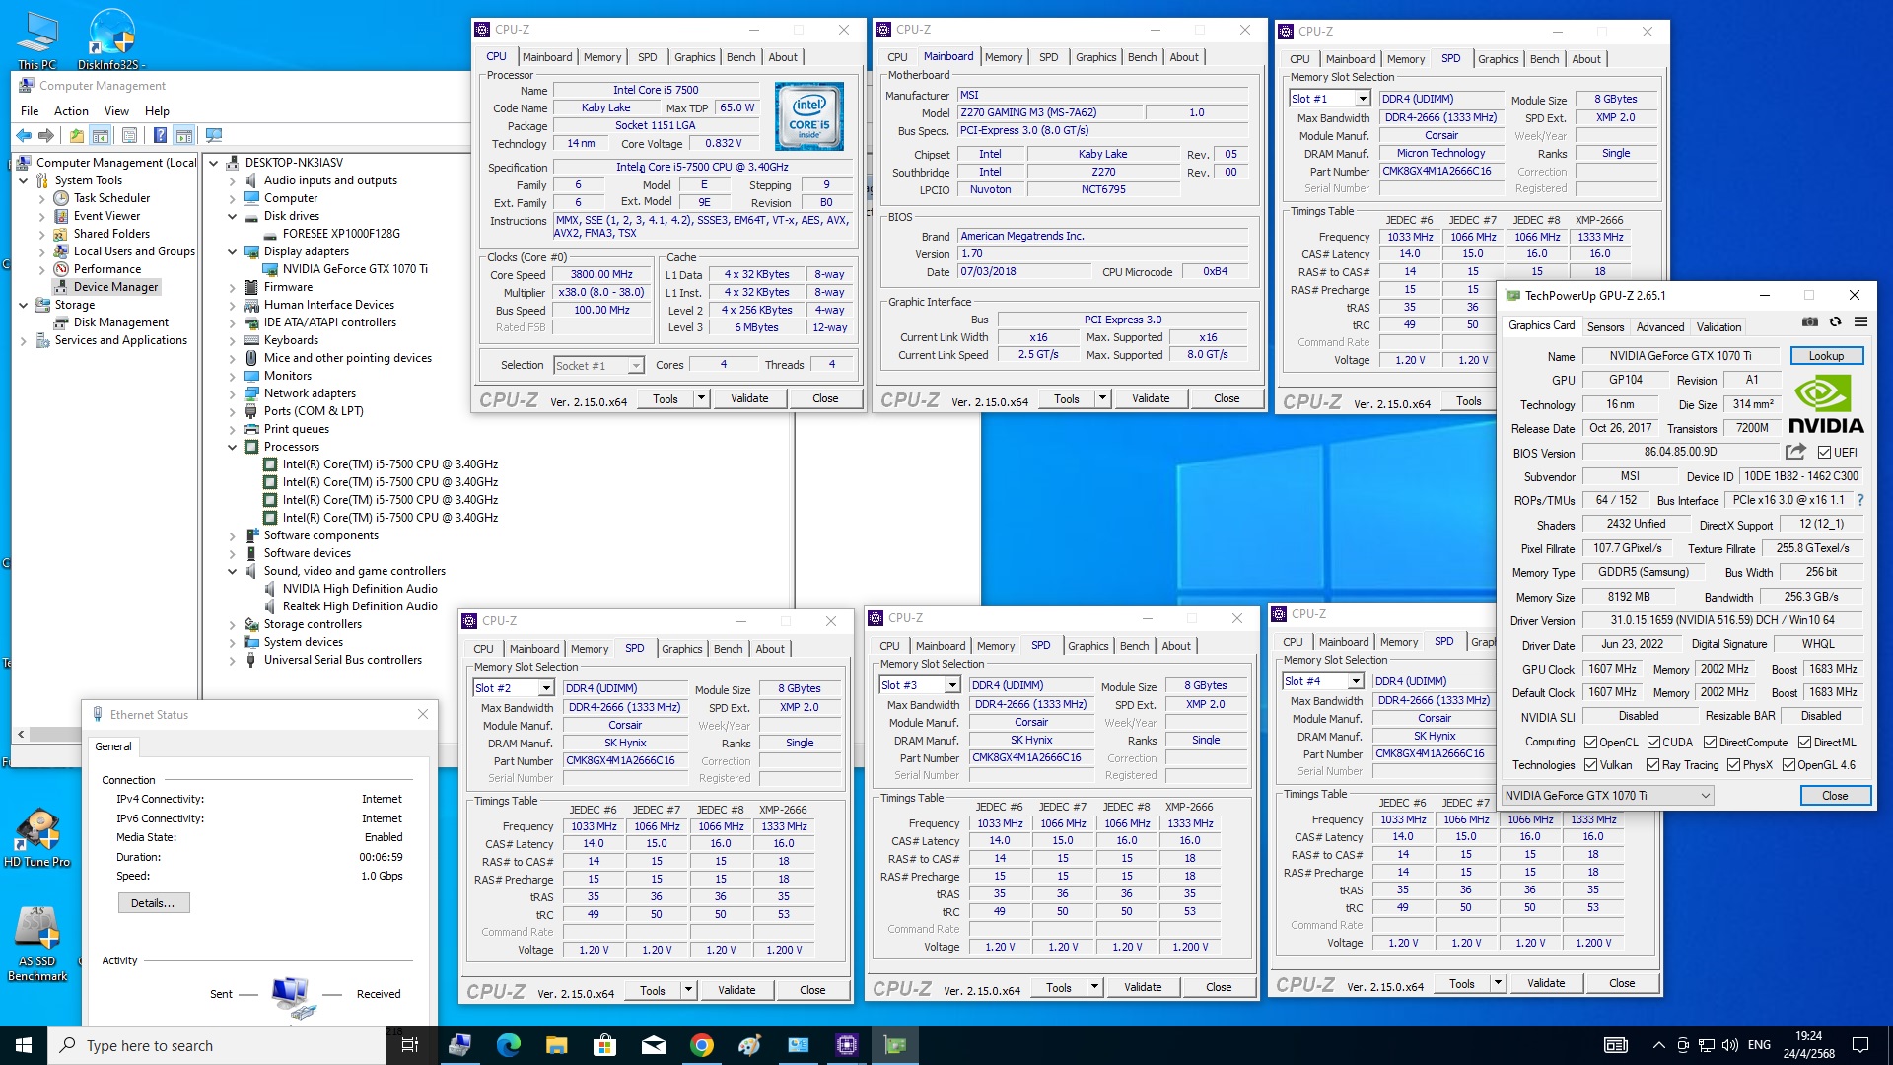Toggle the OpenCL checkbox in GPU-Z
This screenshot has height=1065, width=1893.
point(1590,743)
